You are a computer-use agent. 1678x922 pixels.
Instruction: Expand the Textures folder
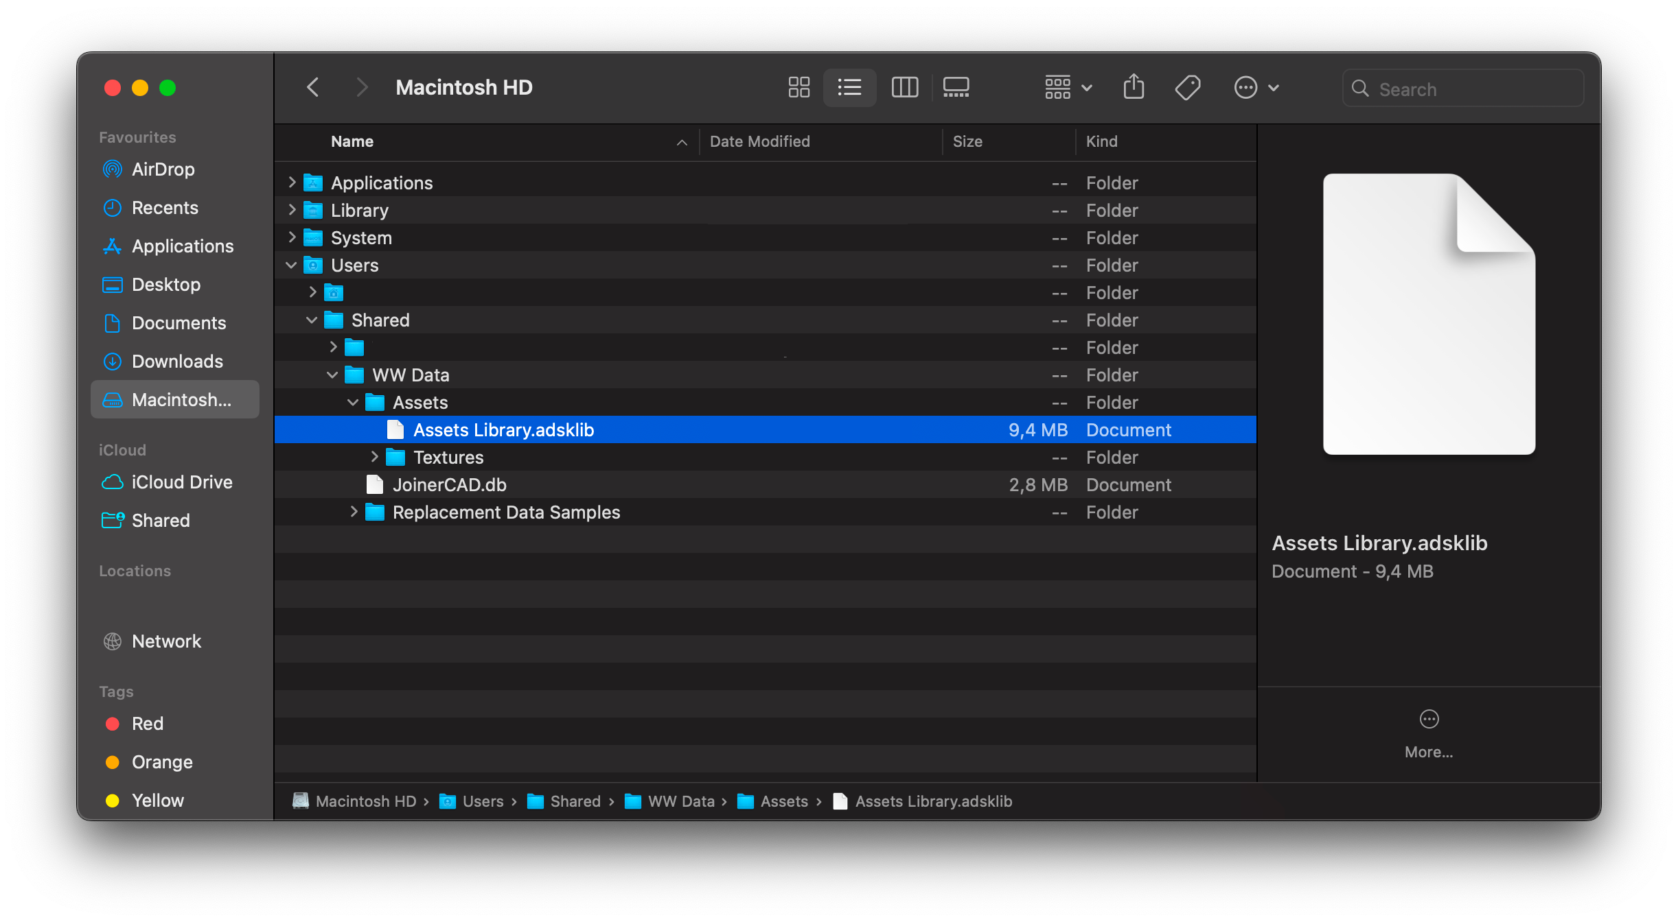pyautogui.click(x=374, y=457)
